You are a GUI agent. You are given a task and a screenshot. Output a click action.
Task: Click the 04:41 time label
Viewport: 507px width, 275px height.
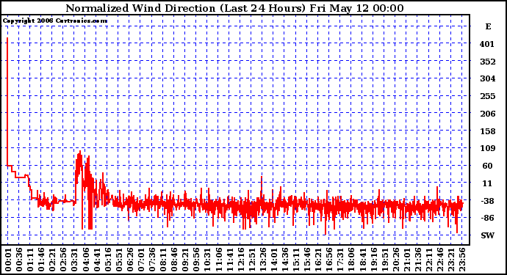click(97, 260)
